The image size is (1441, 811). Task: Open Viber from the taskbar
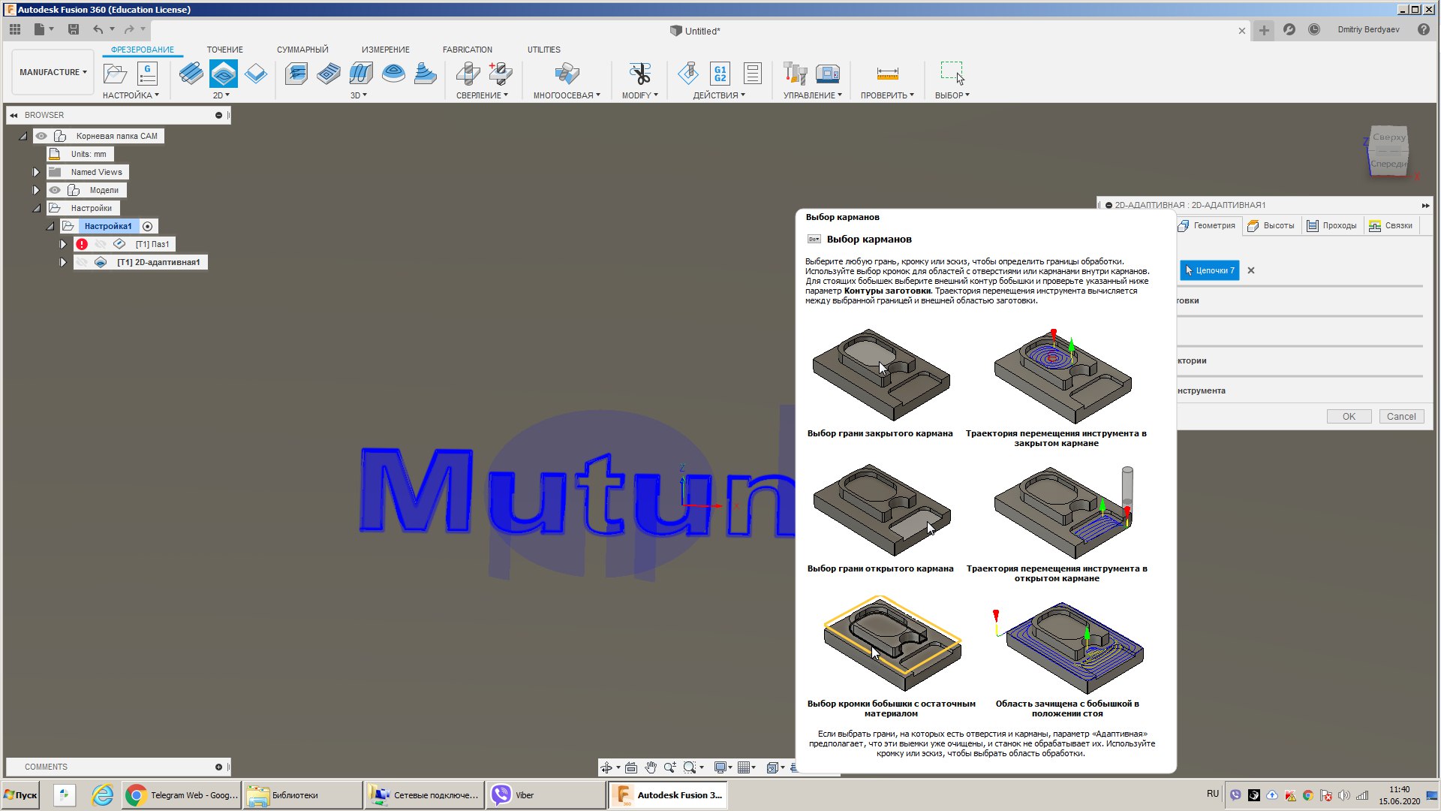pos(546,795)
